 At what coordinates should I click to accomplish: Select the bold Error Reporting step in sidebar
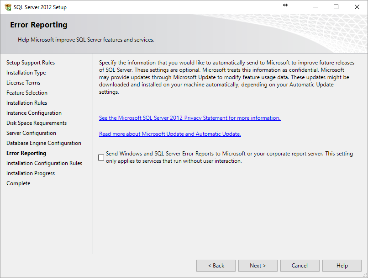point(26,153)
